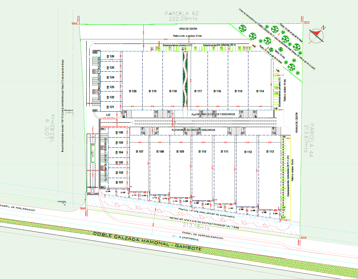Select the DOBLE CALZADA MAMONAL - GAMBOTE road label
Image resolution: width=358 pixels, height=279 pixels.
point(147,241)
